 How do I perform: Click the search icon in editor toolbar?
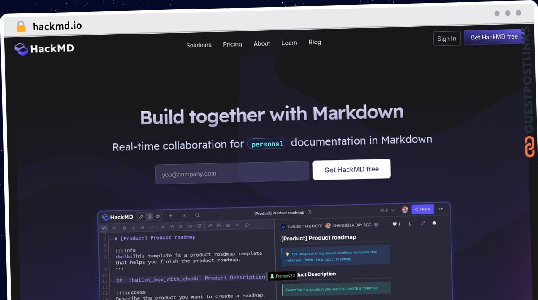pos(197,215)
